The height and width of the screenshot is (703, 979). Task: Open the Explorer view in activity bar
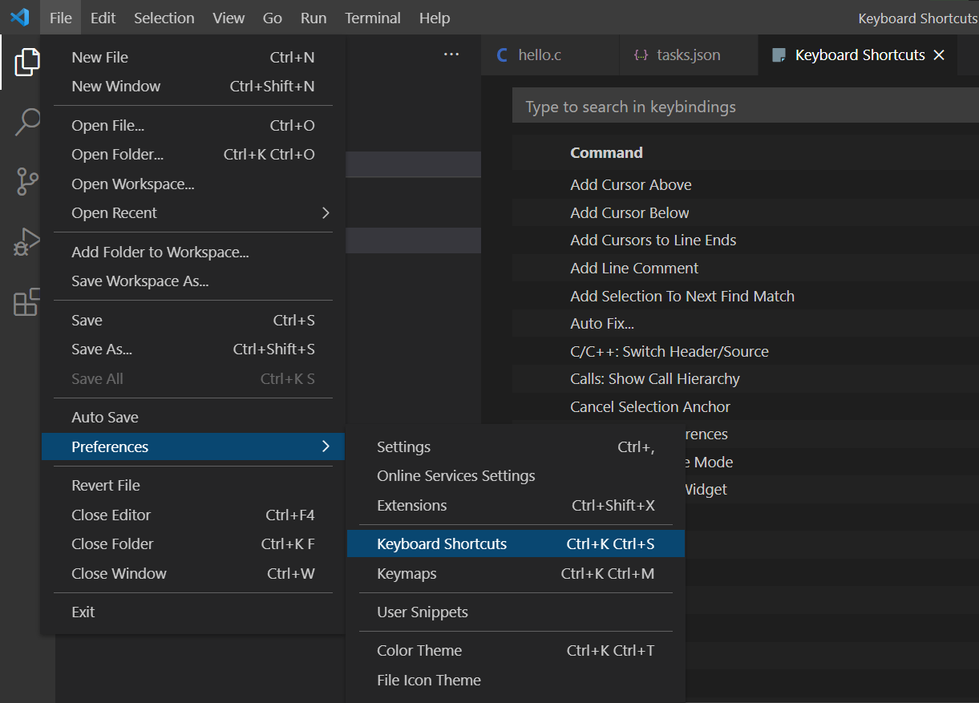click(27, 62)
